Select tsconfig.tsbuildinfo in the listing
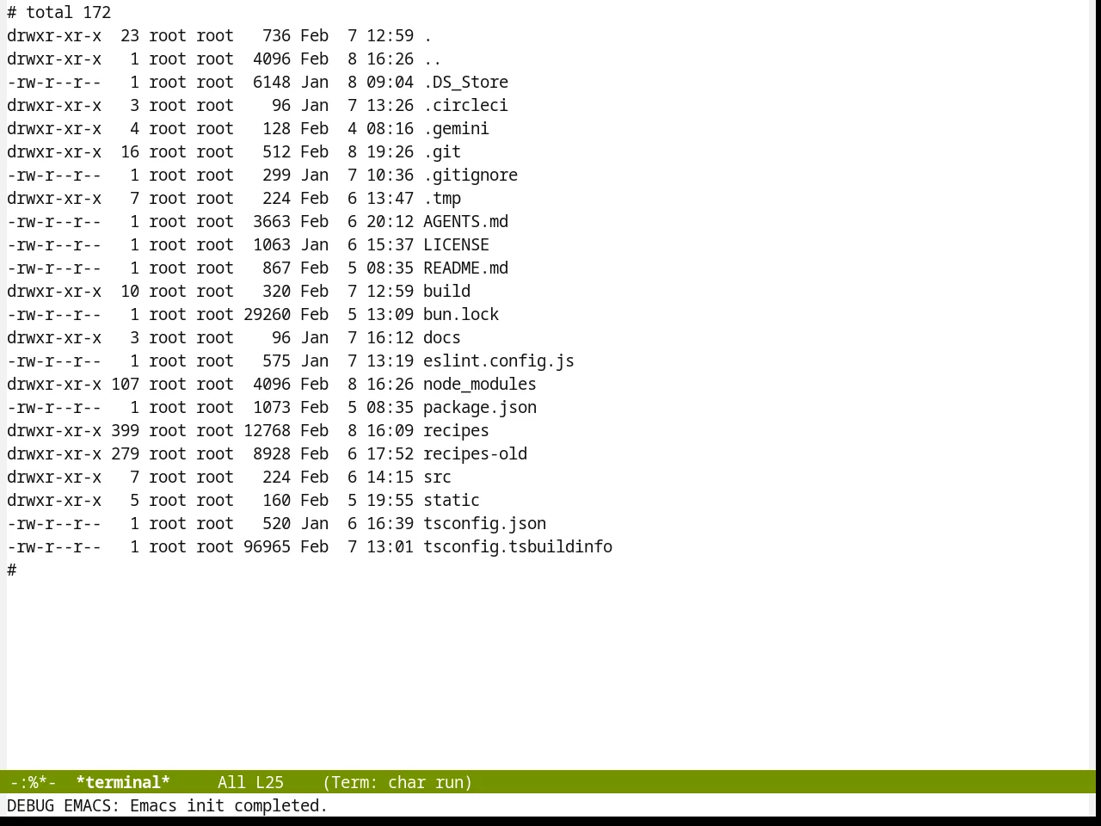The width and height of the screenshot is (1101, 826). pos(518,546)
